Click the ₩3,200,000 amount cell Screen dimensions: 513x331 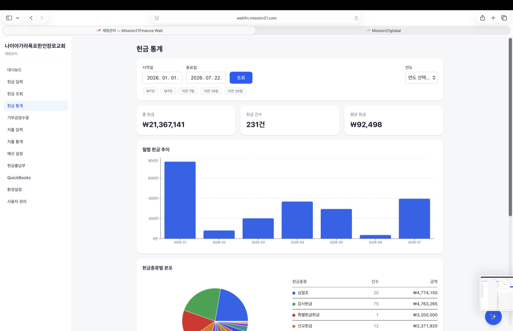coord(425,315)
